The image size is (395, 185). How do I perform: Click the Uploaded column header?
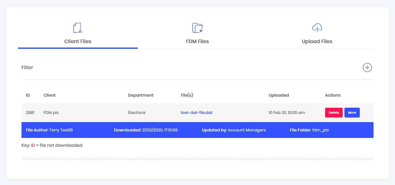point(279,95)
